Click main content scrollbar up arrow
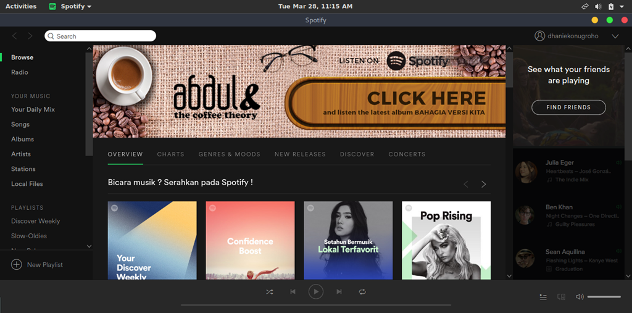 point(509,48)
